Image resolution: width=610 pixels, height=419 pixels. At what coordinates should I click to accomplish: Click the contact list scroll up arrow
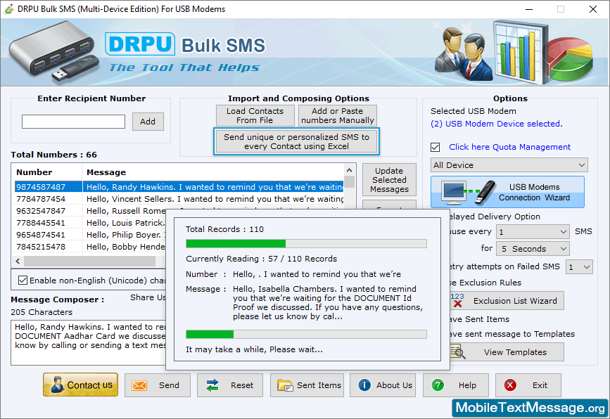[x=349, y=170]
